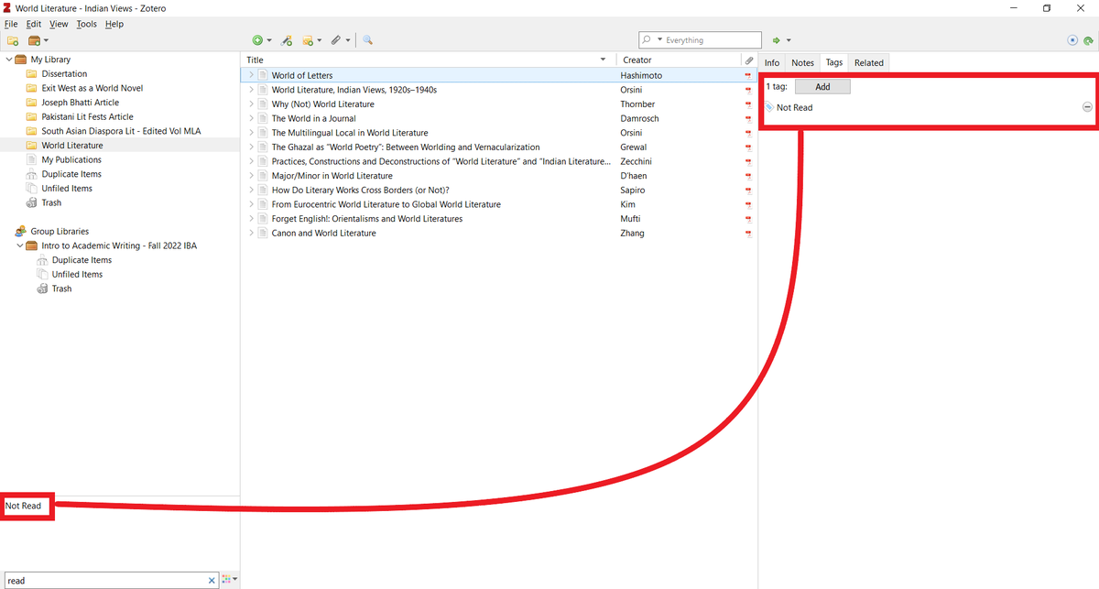Click the Trash icon under My Library
The image size is (1099, 589).
point(32,202)
